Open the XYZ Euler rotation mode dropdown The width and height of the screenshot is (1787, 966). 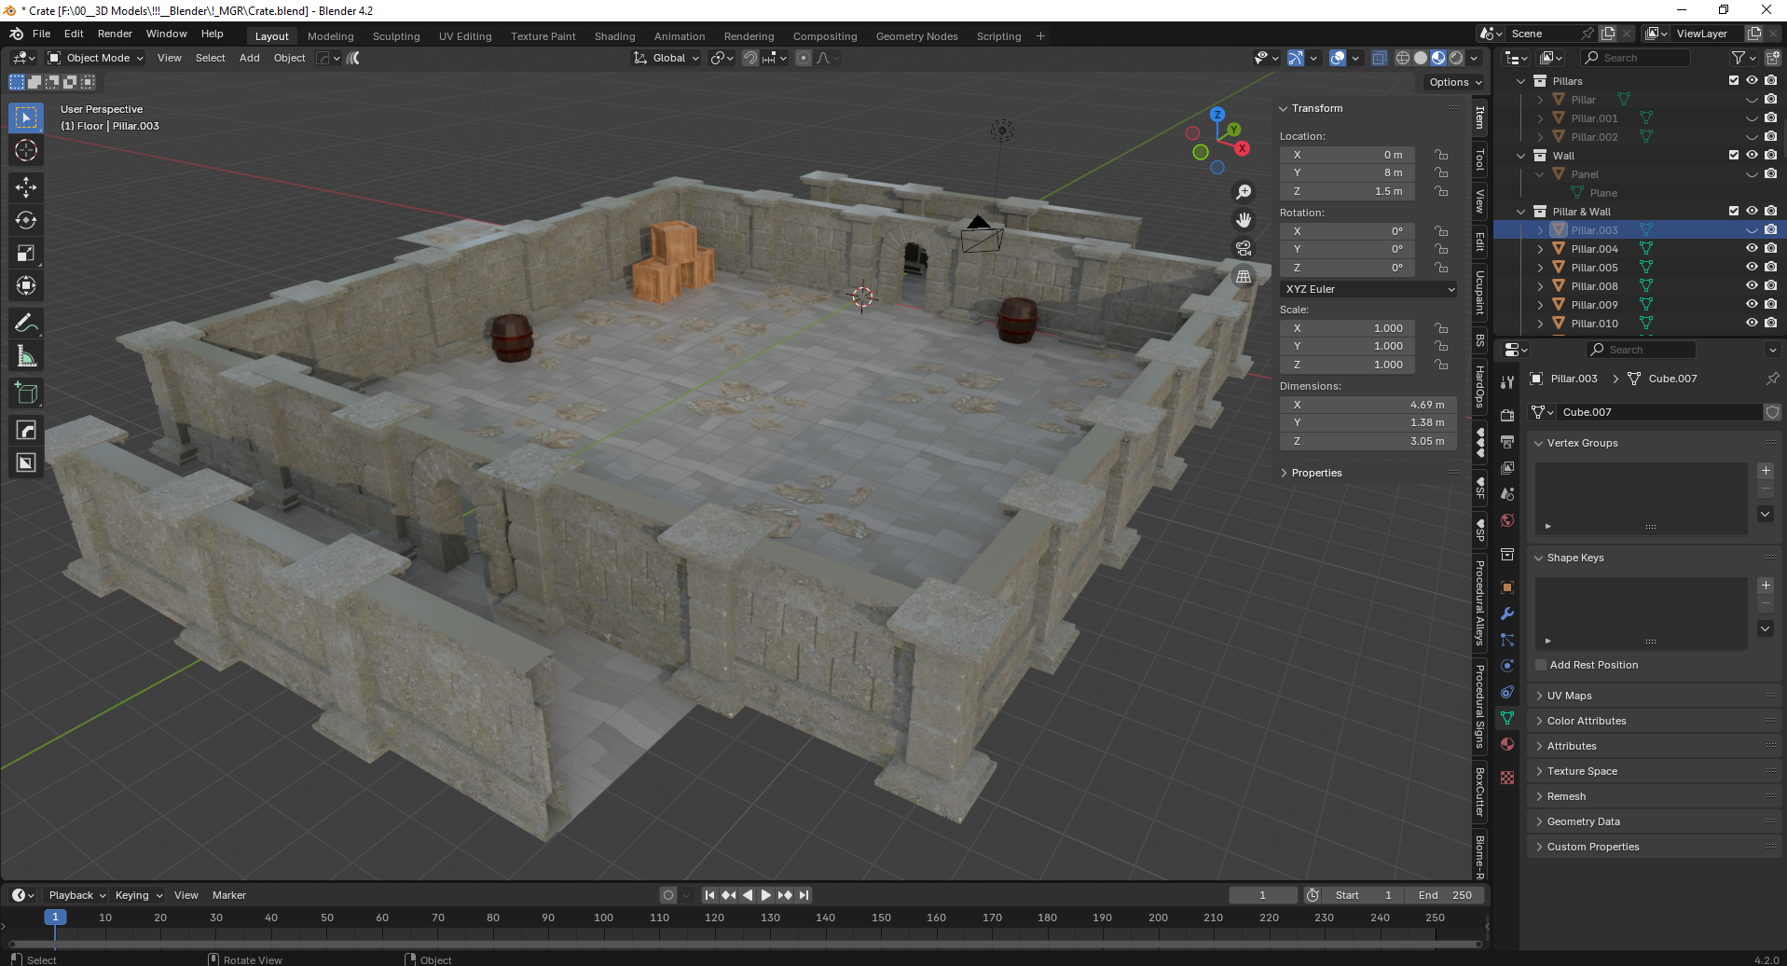[1368, 289]
